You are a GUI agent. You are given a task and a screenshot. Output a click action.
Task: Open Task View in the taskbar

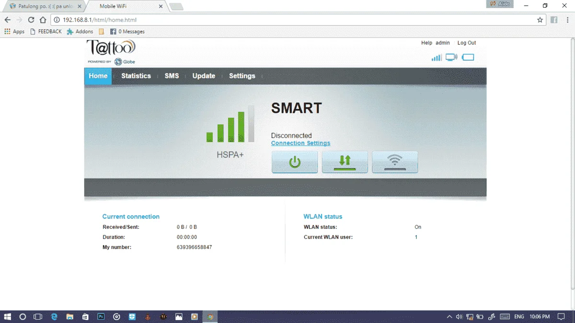pyautogui.click(x=38, y=317)
